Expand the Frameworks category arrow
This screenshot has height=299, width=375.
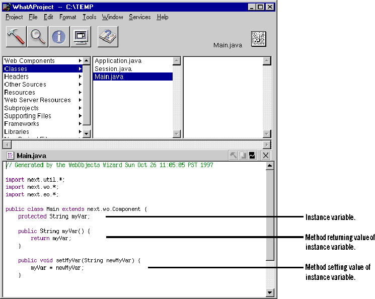80,124
